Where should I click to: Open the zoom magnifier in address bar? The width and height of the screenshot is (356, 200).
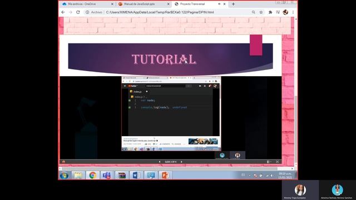pos(254,12)
